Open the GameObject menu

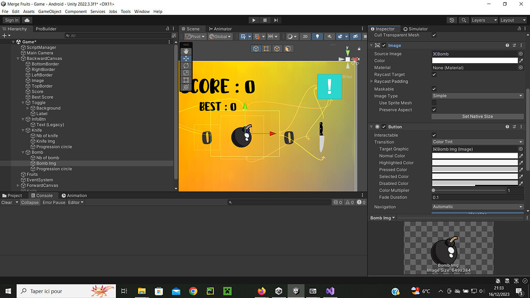(50, 11)
